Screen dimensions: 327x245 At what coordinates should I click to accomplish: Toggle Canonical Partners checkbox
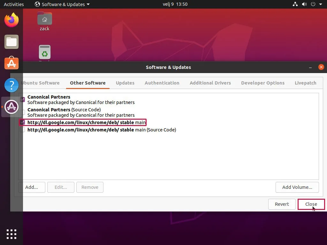22,100
